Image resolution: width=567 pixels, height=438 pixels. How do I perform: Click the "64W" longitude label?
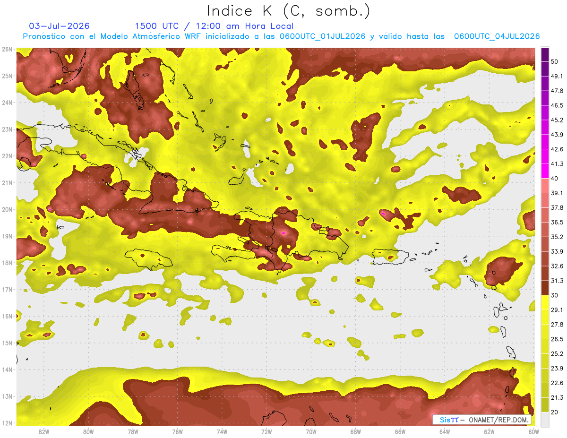click(444, 431)
